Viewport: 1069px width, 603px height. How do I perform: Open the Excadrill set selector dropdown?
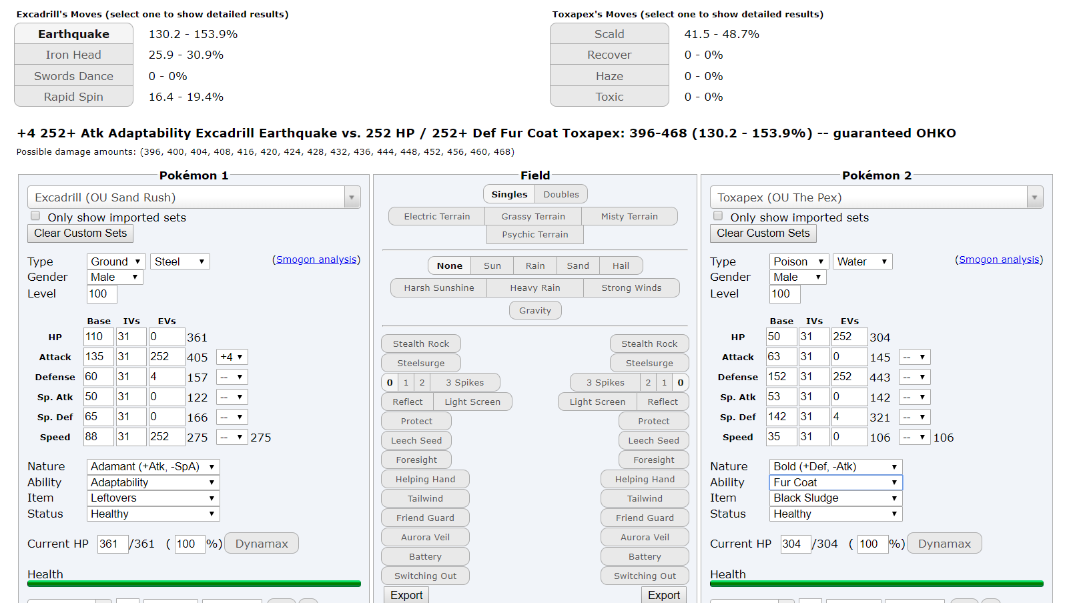(x=194, y=197)
